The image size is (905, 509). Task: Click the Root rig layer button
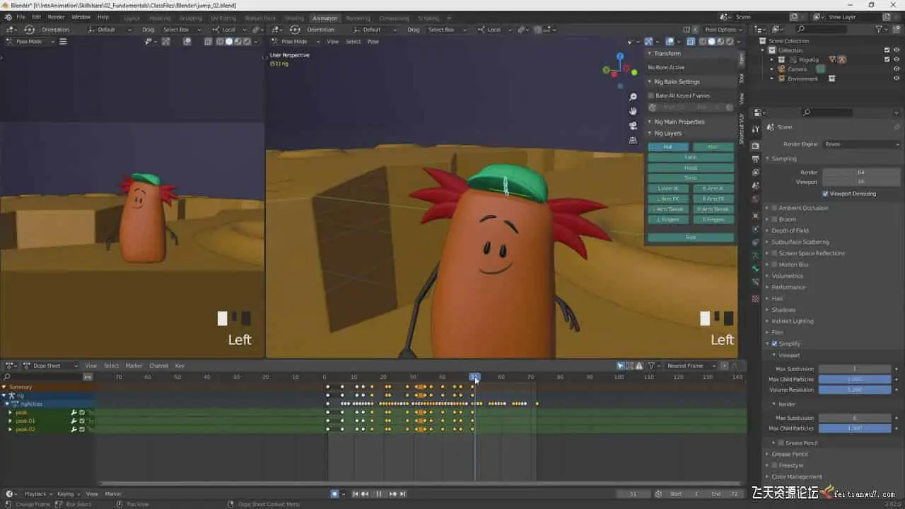pyautogui.click(x=691, y=238)
